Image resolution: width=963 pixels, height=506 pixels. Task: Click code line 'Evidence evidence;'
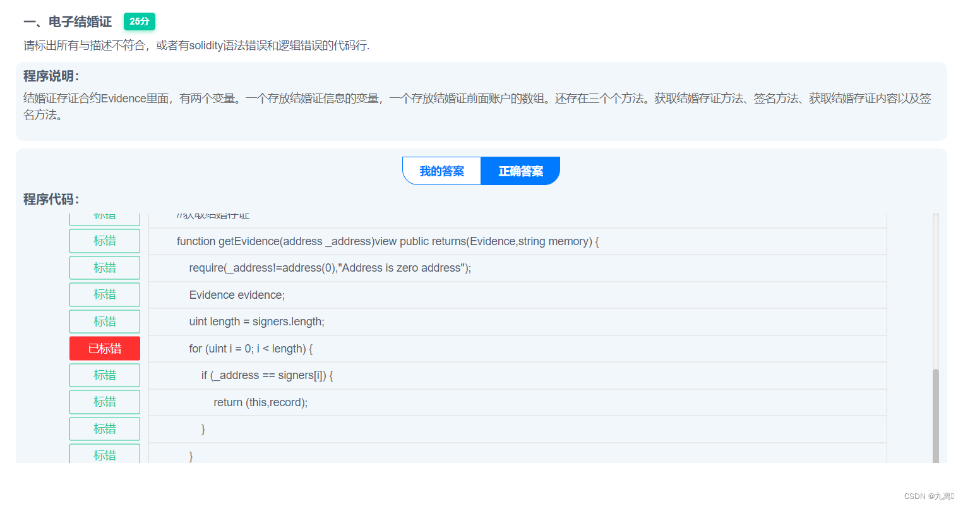coord(518,295)
